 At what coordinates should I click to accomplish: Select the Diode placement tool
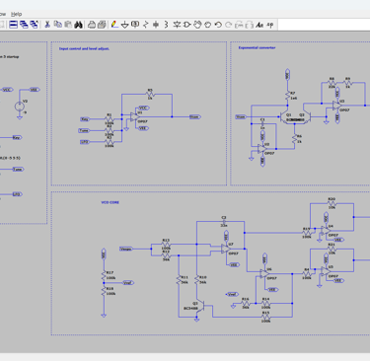177,25
